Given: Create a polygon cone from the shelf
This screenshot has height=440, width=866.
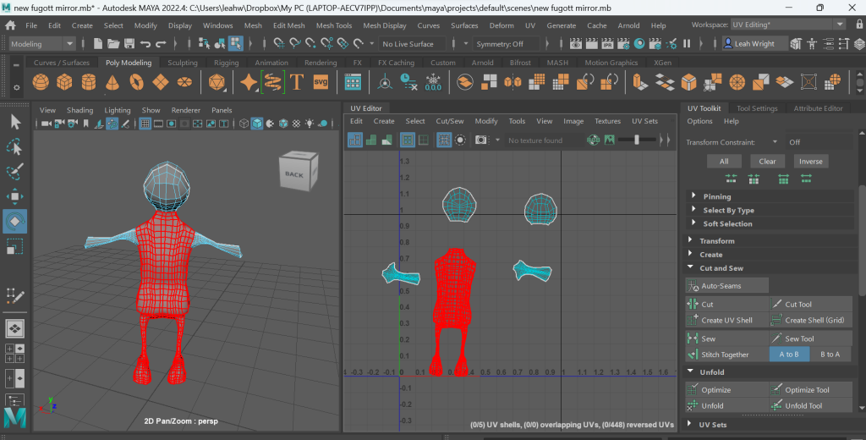Looking at the screenshot, I should [x=112, y=82].
